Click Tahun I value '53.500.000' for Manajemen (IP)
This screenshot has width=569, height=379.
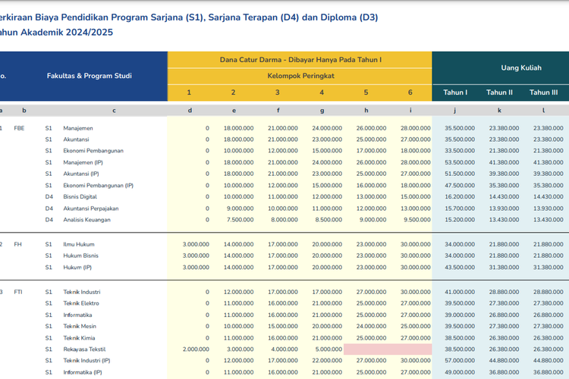point(460,162)
